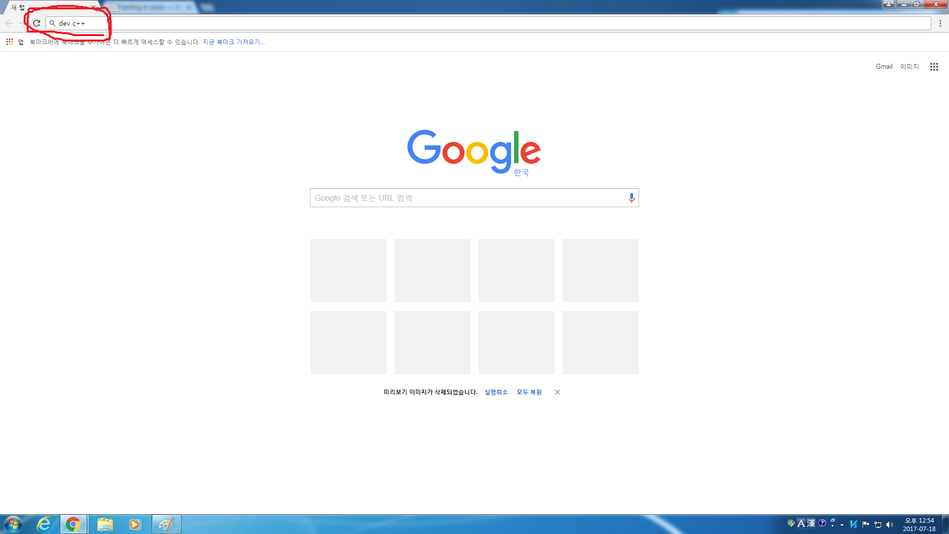Open the volume speaker icon

coord(890,524)
